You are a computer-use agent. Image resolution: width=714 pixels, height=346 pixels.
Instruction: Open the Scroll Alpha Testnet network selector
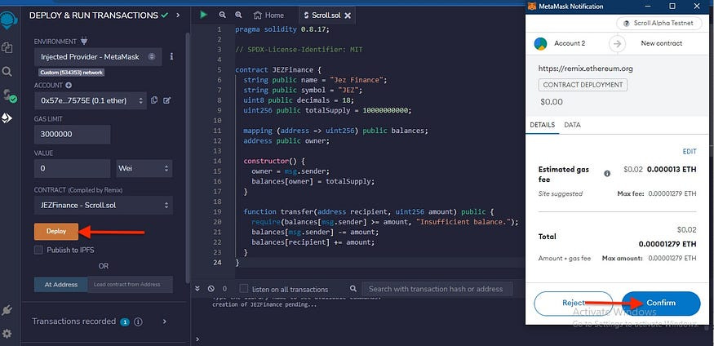pyautogui.click(x=659, y=23)
